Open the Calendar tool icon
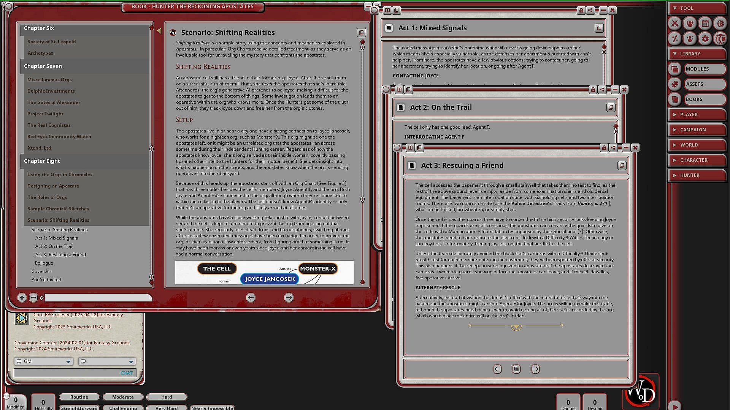The image size is (730, 410). point(705,24)
